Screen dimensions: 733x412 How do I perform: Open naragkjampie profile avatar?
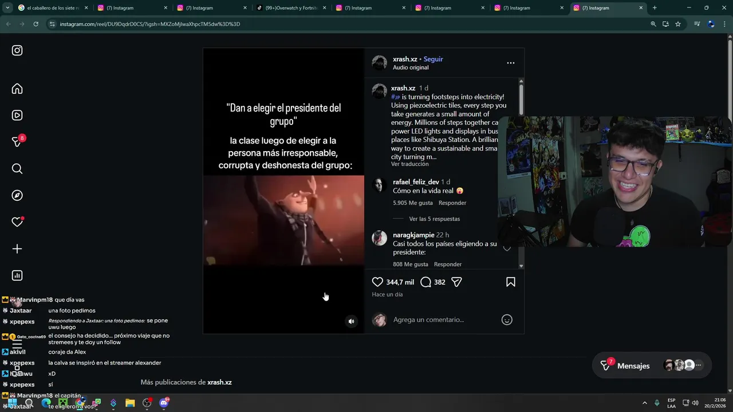pyautogui.click(x=380, y=238)
